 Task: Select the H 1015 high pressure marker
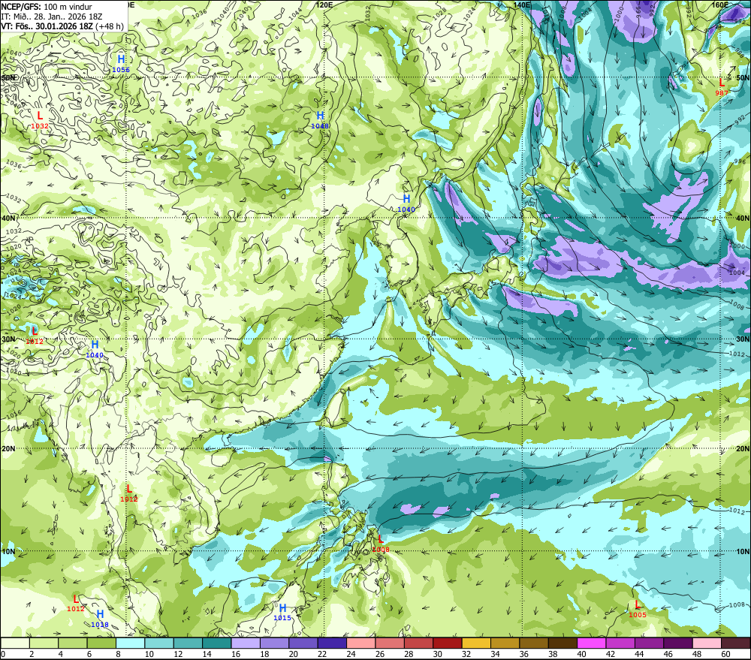(282, 612)
